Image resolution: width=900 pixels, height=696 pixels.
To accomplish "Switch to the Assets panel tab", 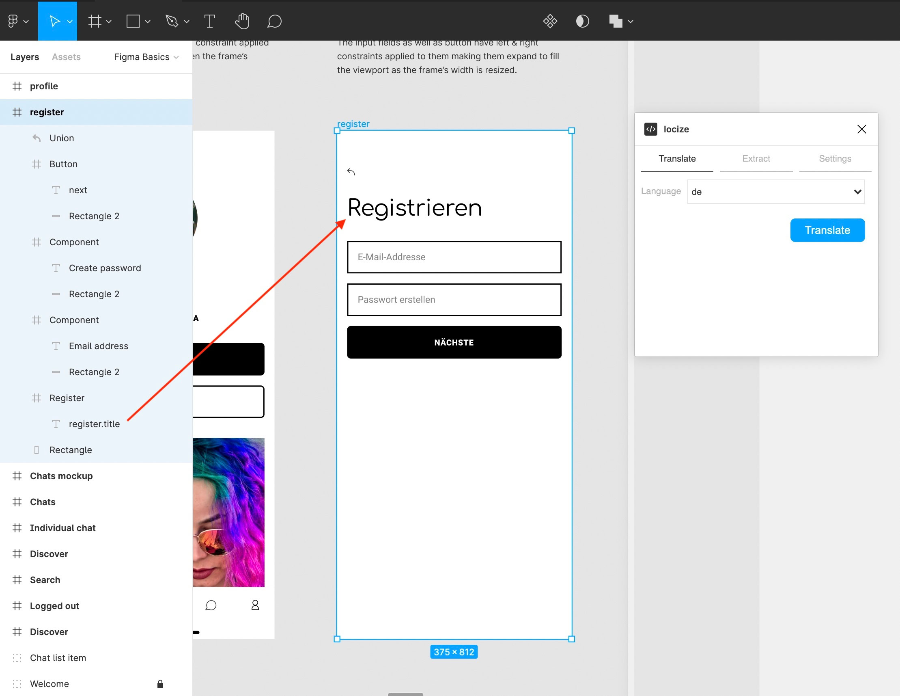I will point(66,57).
